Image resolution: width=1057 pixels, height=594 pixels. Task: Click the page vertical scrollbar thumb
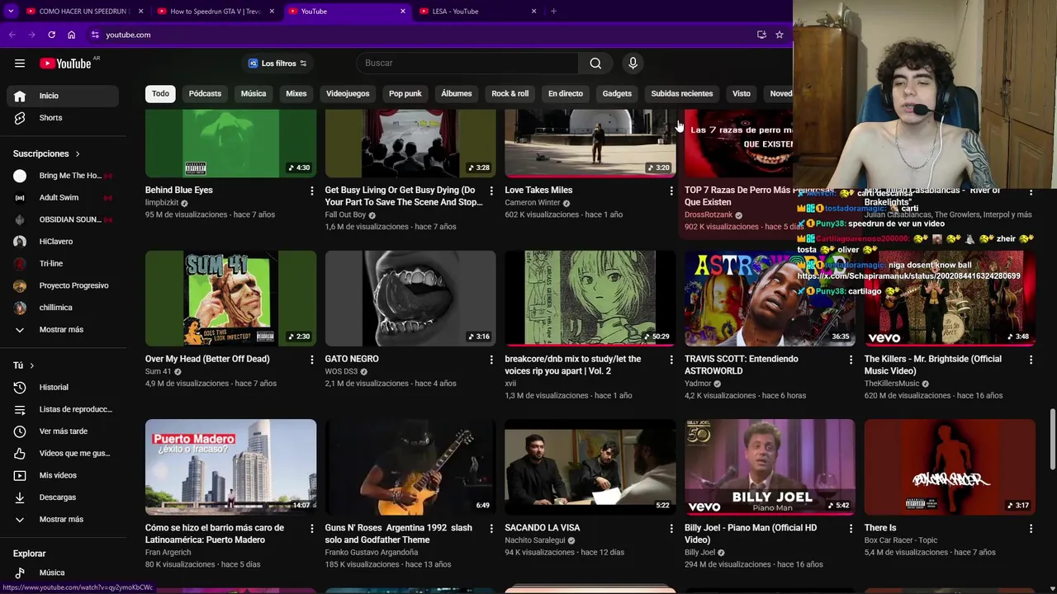tap(1052, 439)
